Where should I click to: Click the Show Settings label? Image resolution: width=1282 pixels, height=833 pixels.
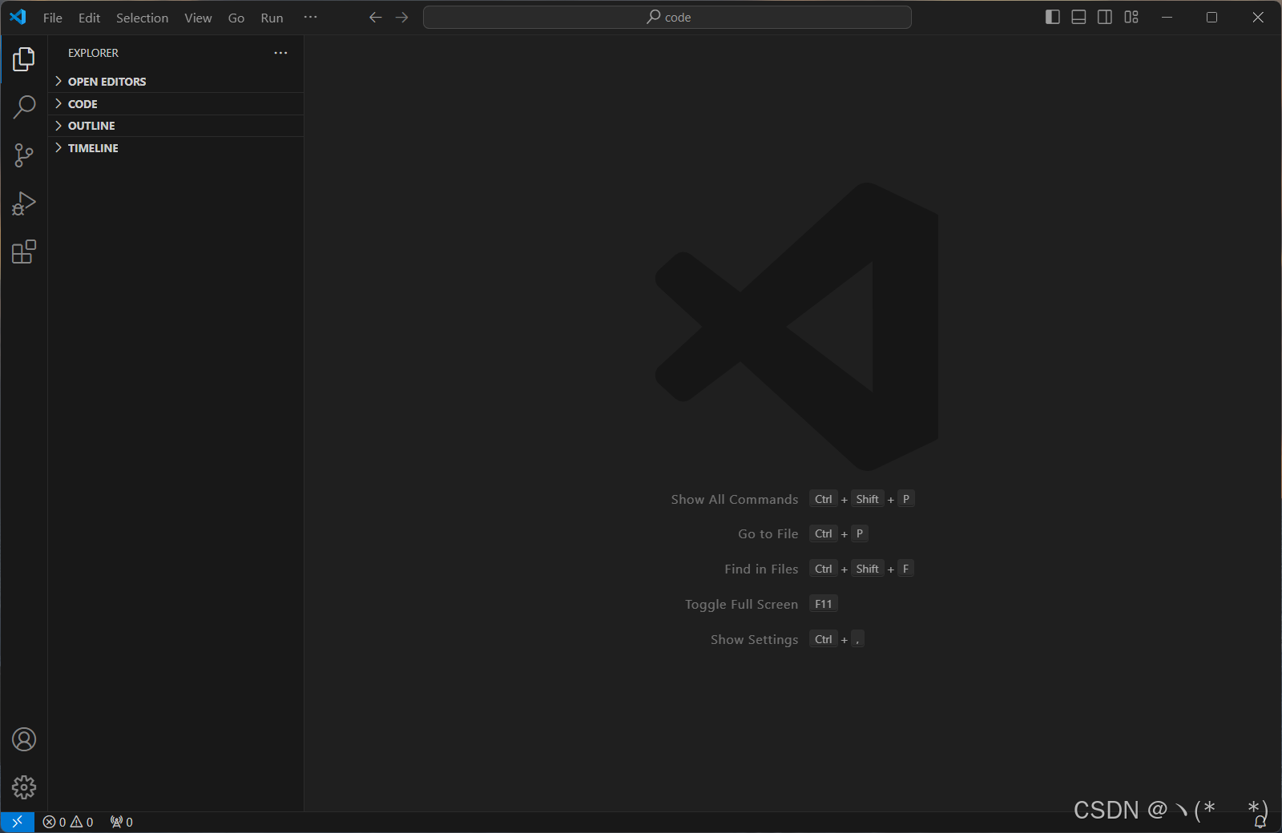click(x=754, y=639)
